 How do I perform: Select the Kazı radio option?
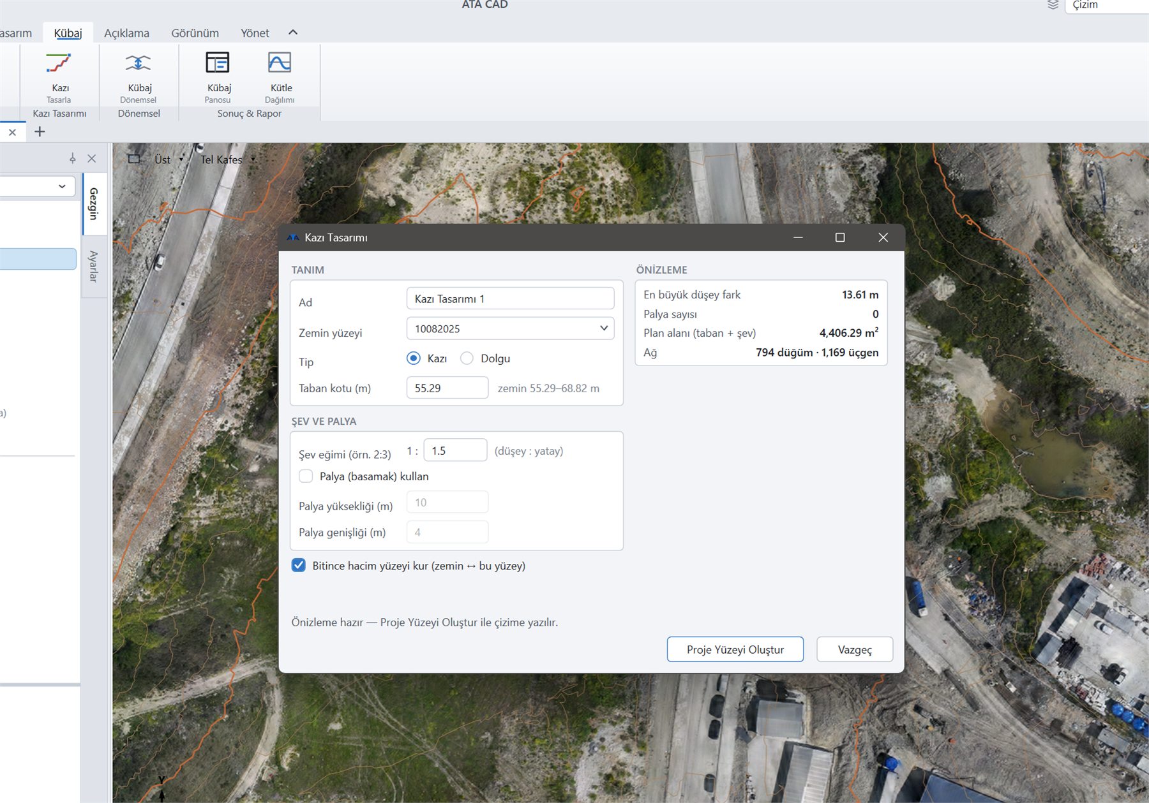(x=414, y=358)
